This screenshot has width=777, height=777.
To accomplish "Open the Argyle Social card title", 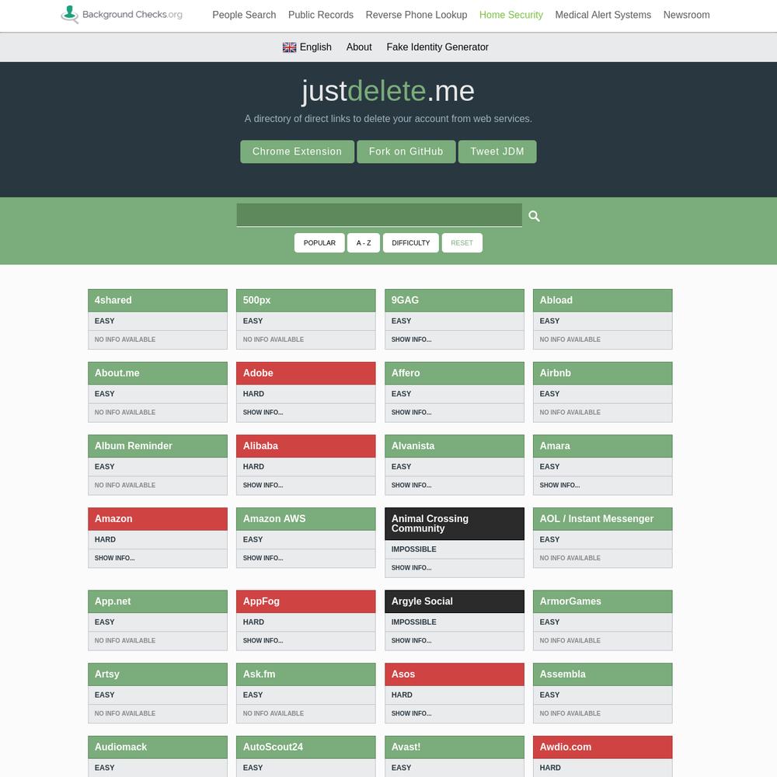I will 454,601.
